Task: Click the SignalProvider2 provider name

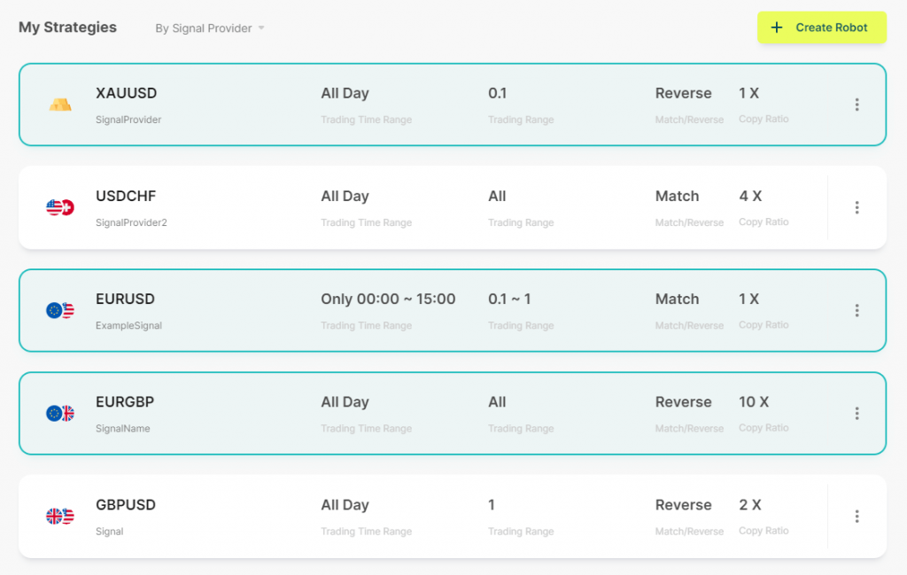Action: click(x=131, y=222)
